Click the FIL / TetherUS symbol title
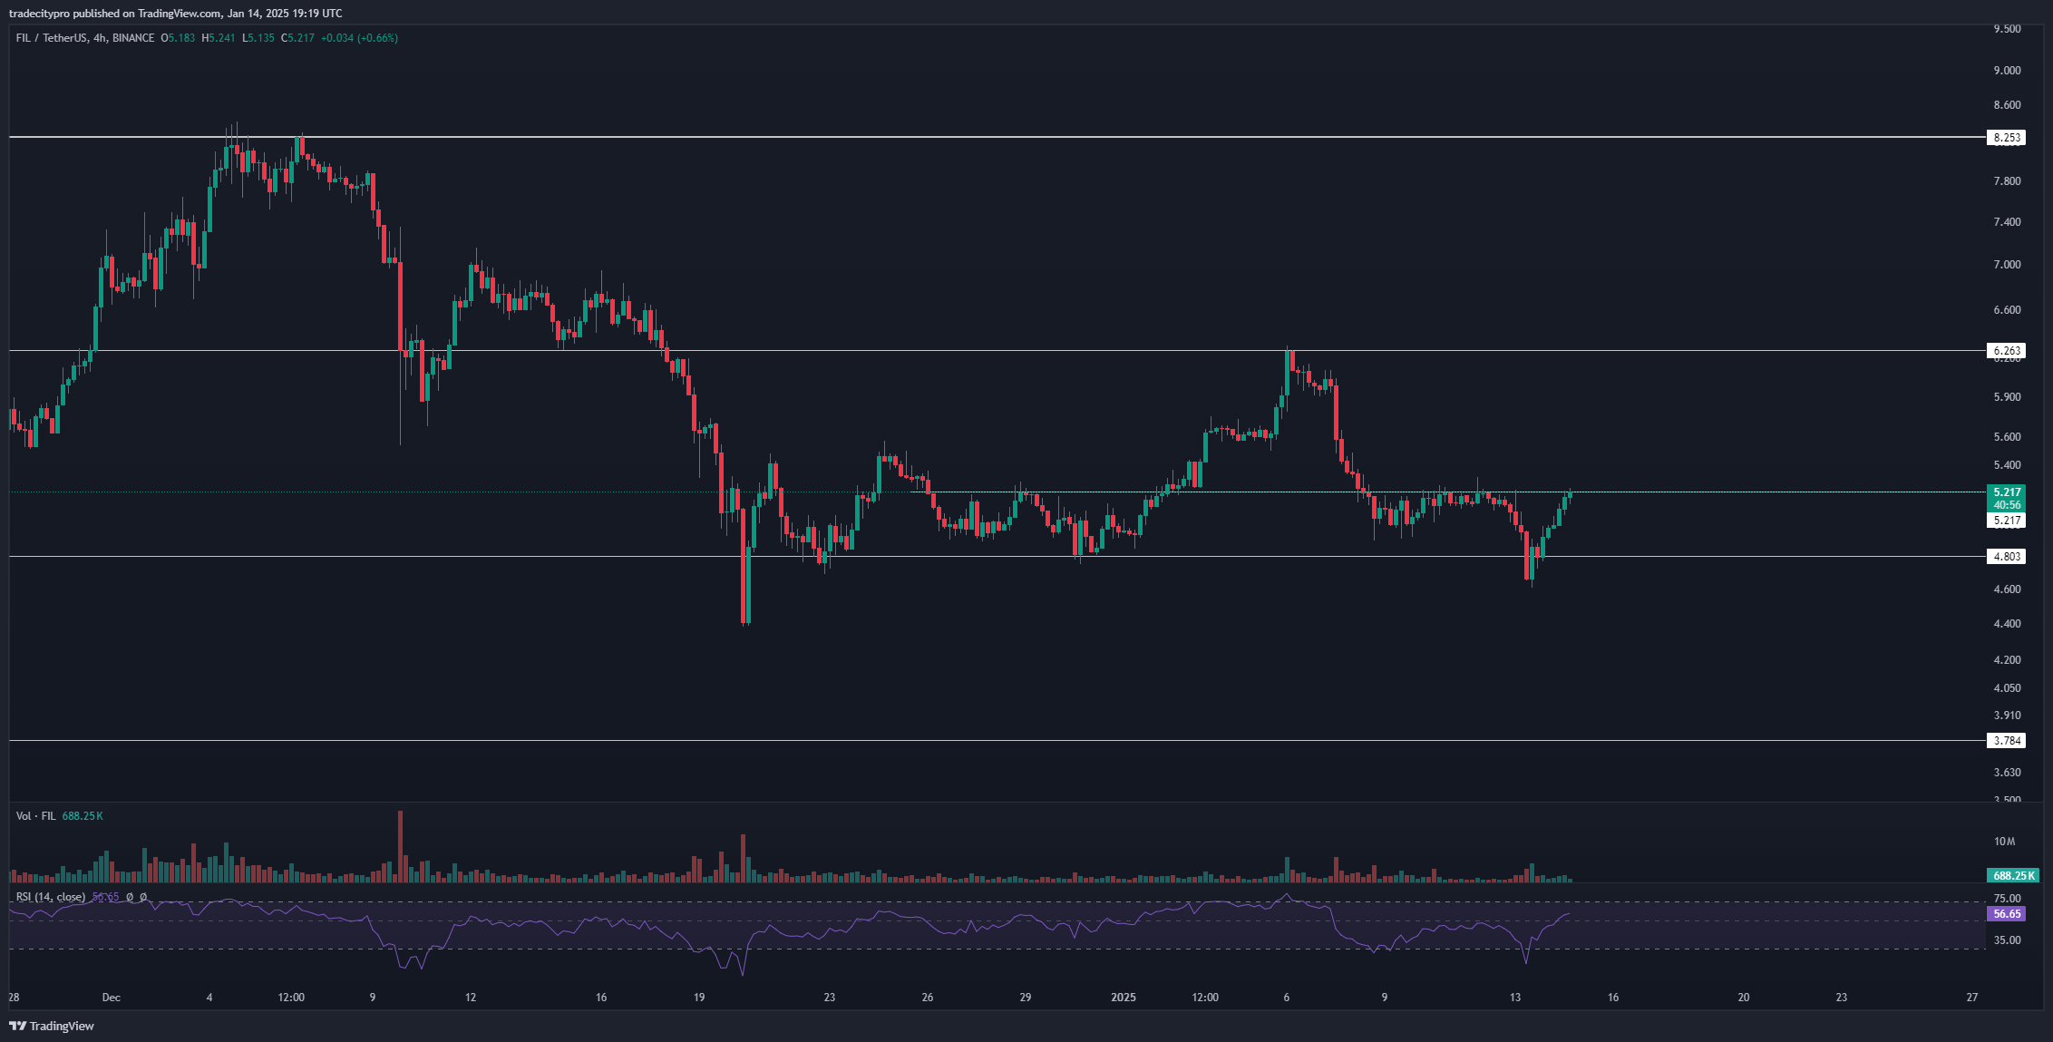 (85, 38)
